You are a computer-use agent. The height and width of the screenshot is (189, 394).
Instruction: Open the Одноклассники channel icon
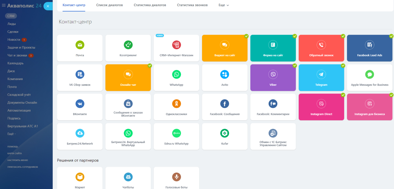[x=176, y=104]
